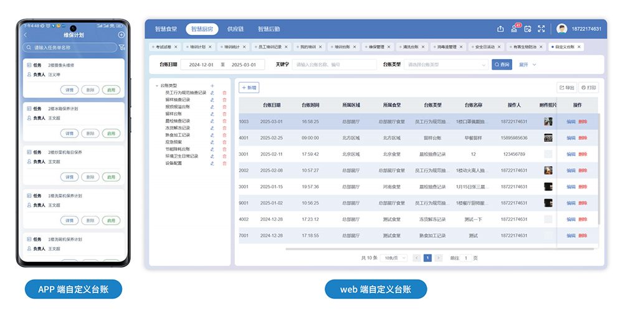Open attachment thumbnail in 2025-02-08 row

(x=548, y=170)
